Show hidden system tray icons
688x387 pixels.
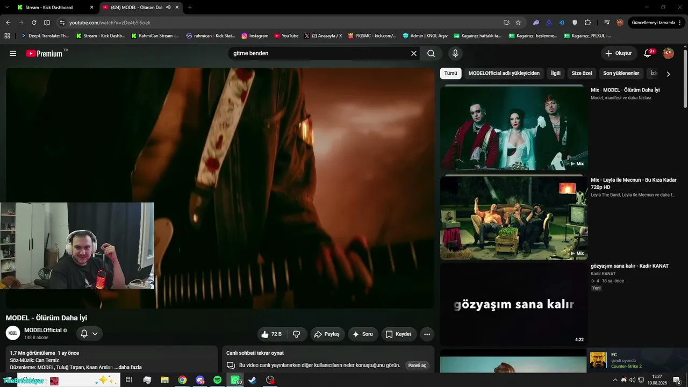pyautogui.click(x=615, y=380)
